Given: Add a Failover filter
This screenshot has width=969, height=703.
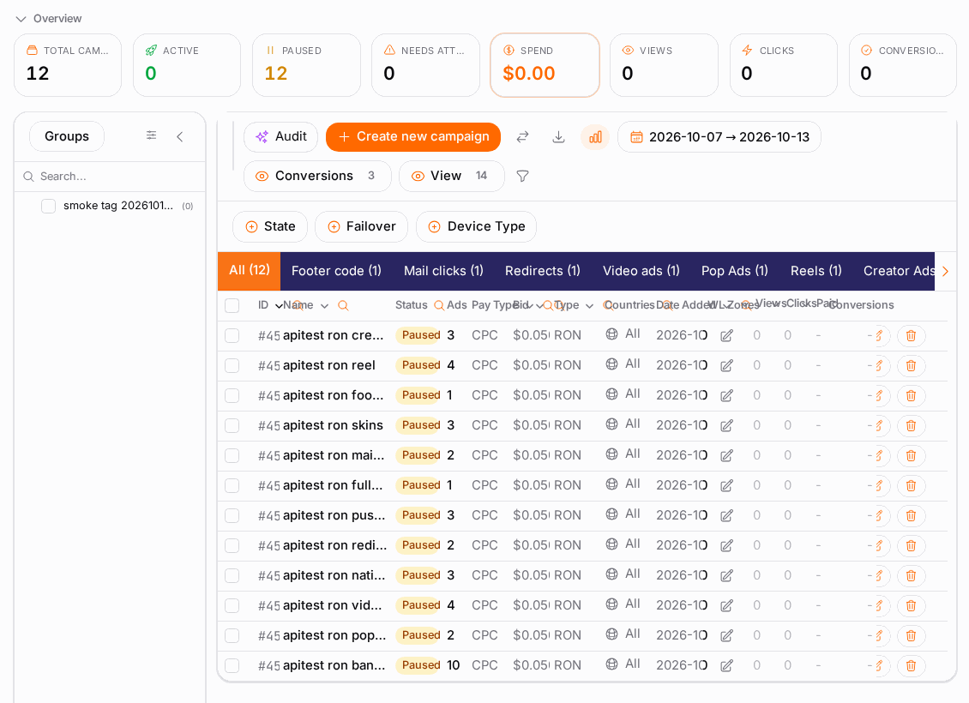Looking at the screenshot, I should [361, 226].
